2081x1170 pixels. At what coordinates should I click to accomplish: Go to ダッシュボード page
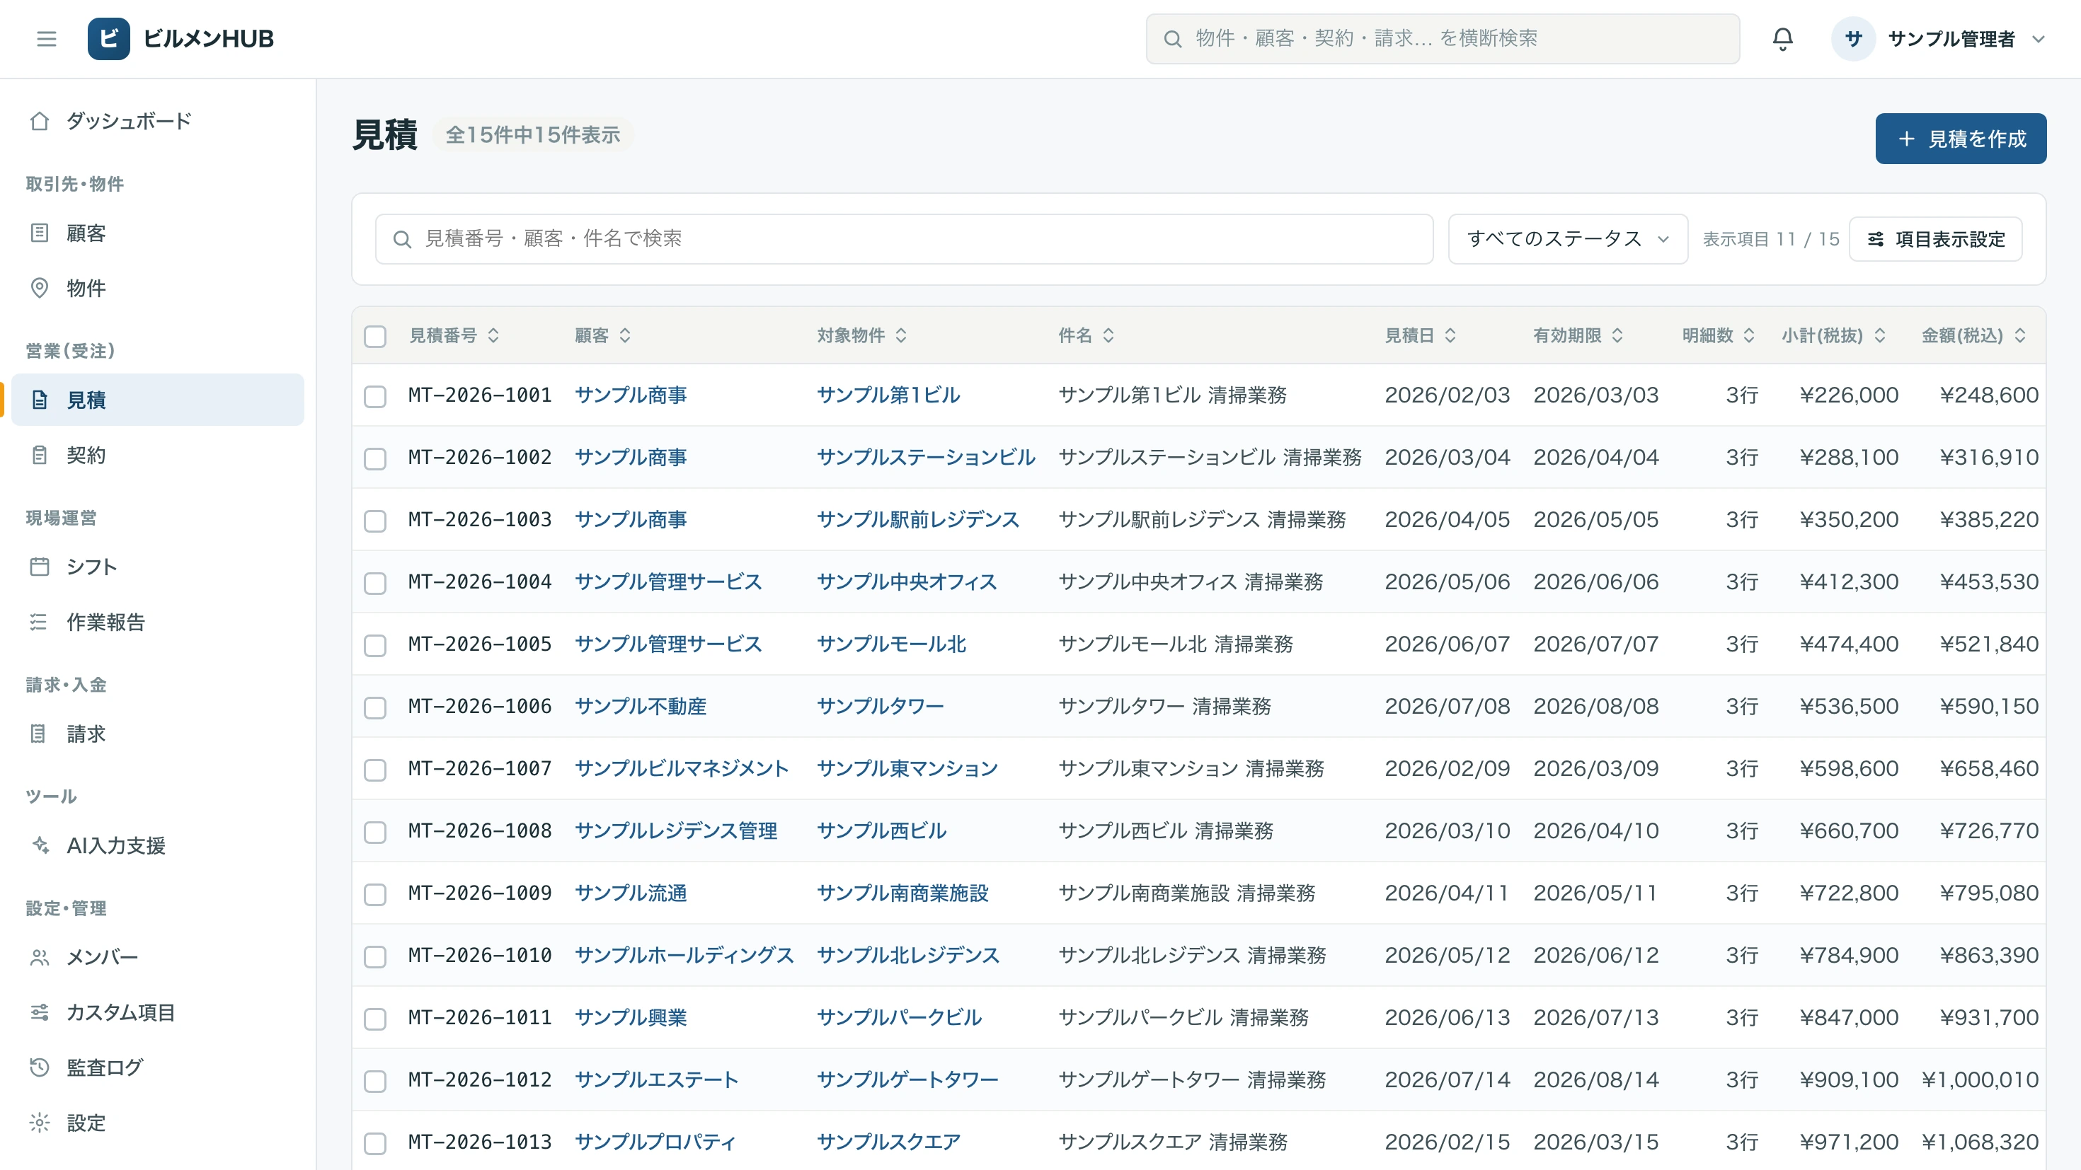158,121
